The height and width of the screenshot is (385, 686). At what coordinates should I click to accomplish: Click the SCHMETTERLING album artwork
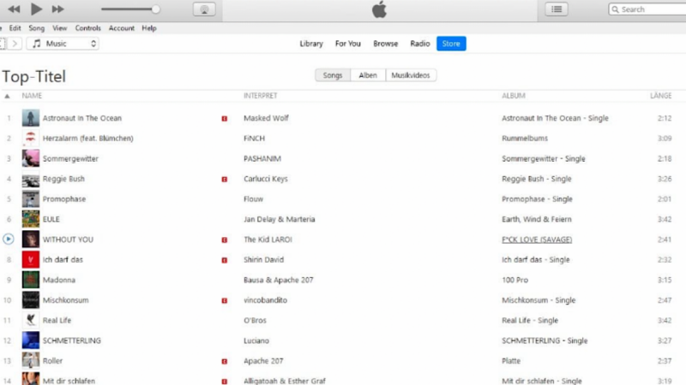pyautogui.click(x=31, y=341)
